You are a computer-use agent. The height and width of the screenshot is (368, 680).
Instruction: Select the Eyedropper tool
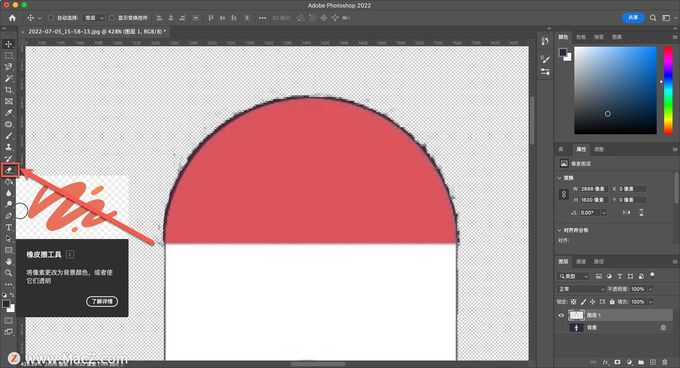tap(8, 113)
